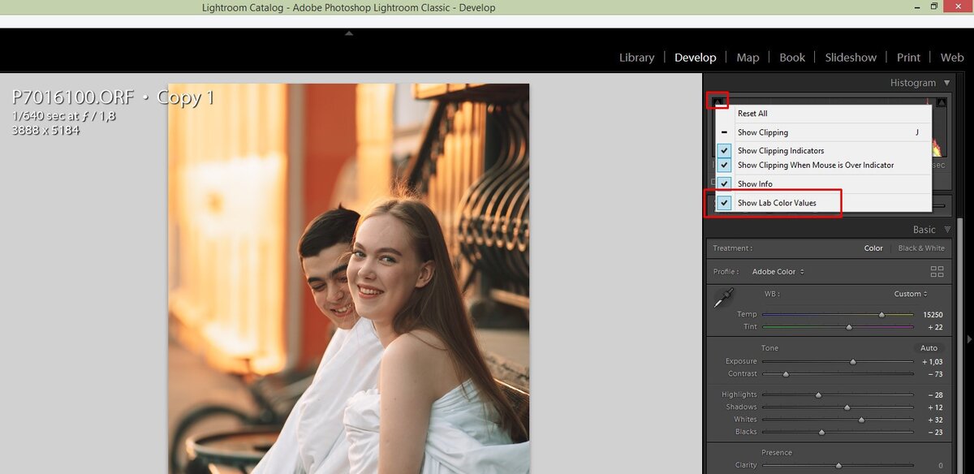Open the WB Custom preset dropdown
The height and width of the screenshot is (474, 974).
pyautogui.click(x=911, y=294)
